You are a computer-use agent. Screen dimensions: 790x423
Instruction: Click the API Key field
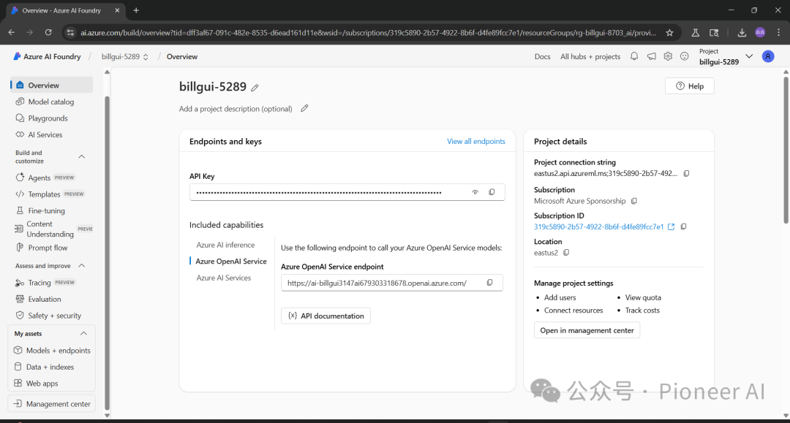point(347,192)
